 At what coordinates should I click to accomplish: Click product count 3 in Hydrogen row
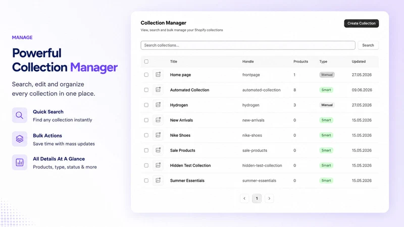[x=294, y=105]
